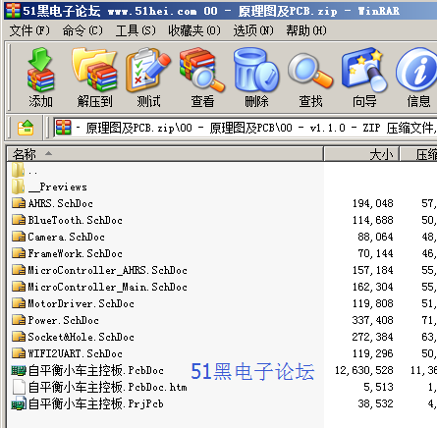Screen dimensions: 437x428
Task: Show archive 信息 (Info) icon
Action: tap(417, 78)
